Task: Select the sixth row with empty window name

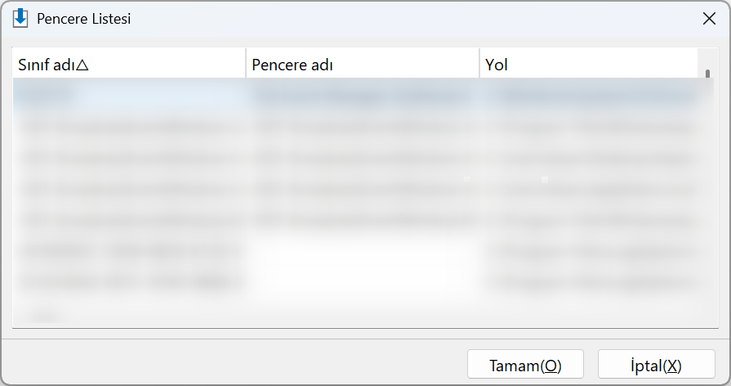Action: [355, 251]
